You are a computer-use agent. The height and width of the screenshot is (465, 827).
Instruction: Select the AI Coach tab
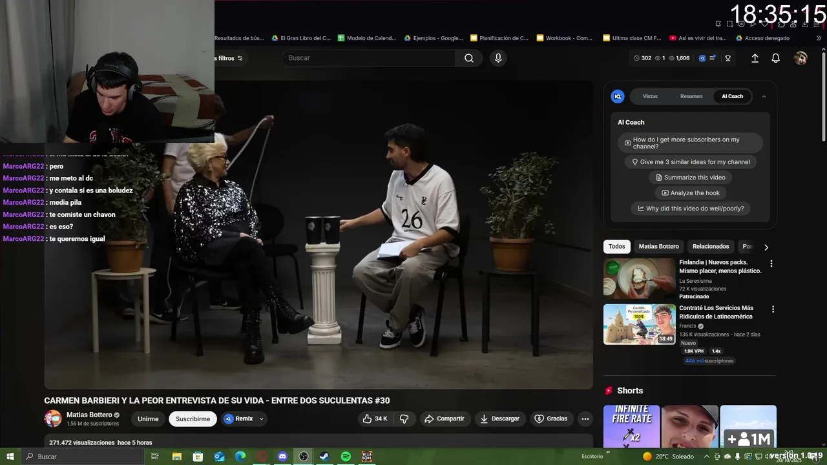point(732,96)
